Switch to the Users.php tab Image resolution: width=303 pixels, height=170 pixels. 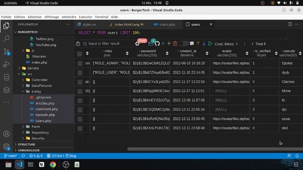click(167, 25)
